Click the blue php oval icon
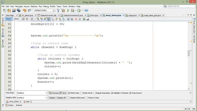This screenshot has height=111, width=197. pos(86,10)
